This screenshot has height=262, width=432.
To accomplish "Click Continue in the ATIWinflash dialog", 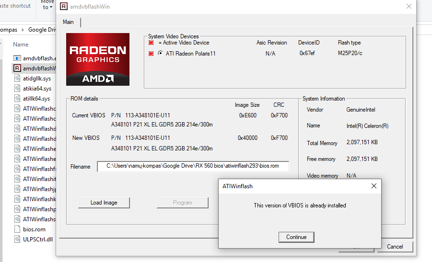I will click(x=296, y=237).
